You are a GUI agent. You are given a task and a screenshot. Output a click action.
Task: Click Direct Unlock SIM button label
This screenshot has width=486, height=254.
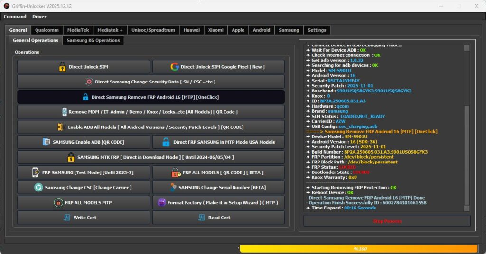click(88, 67)
